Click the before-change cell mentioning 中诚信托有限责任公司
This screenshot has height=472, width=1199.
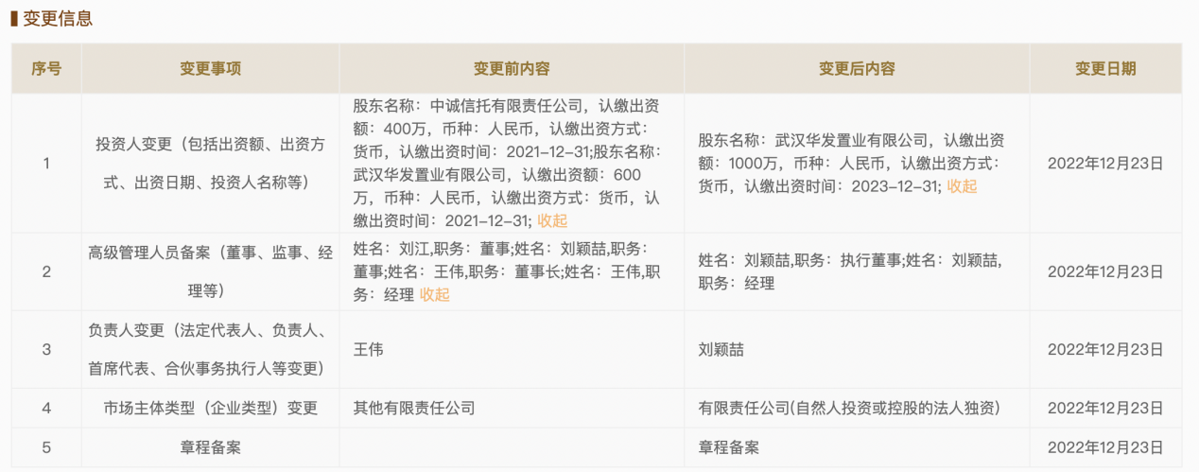coord(512,163)
